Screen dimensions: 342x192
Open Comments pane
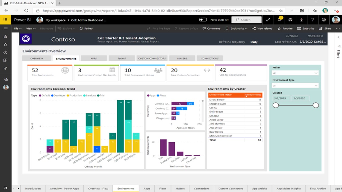tap(212, 29)
